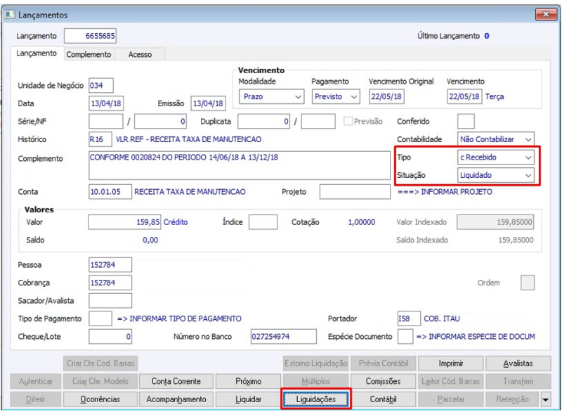Click the Conta field 10.01.05
Image resolution: width=562 pixels, height=412 pixels.
110,191
